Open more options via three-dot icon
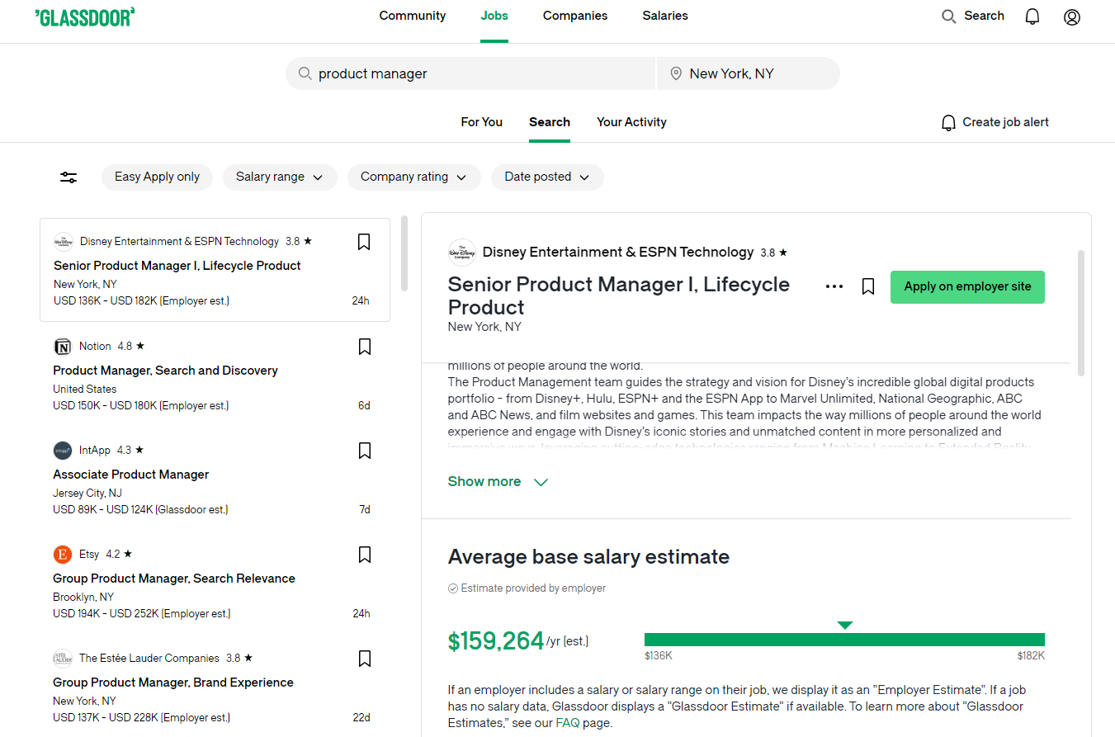Viewport: 1115px width, 737px height. [x=834, y=286]
